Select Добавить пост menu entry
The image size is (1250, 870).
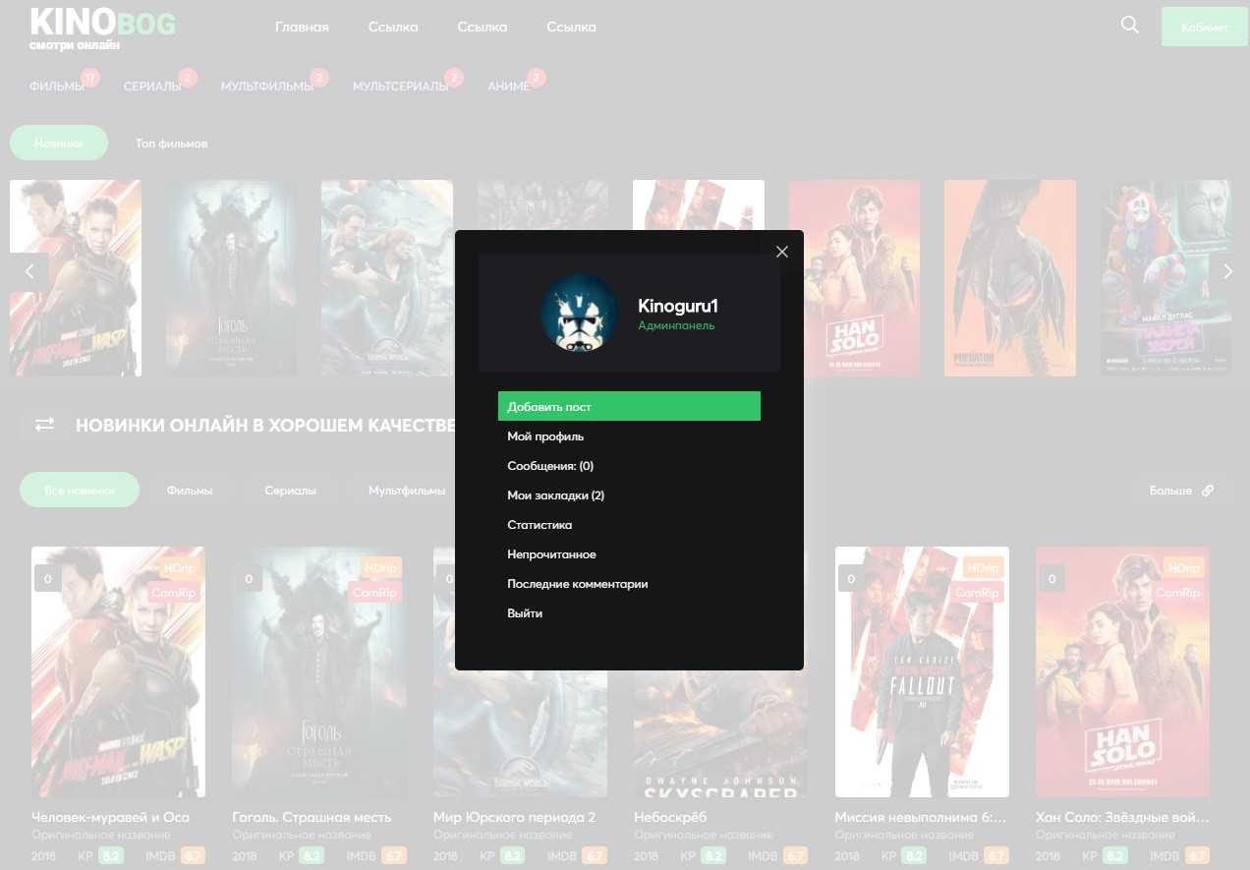[x=629, y=406]
